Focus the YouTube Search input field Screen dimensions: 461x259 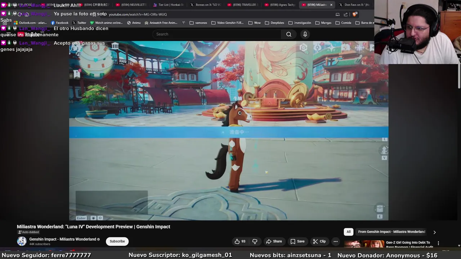pos(217,34)
